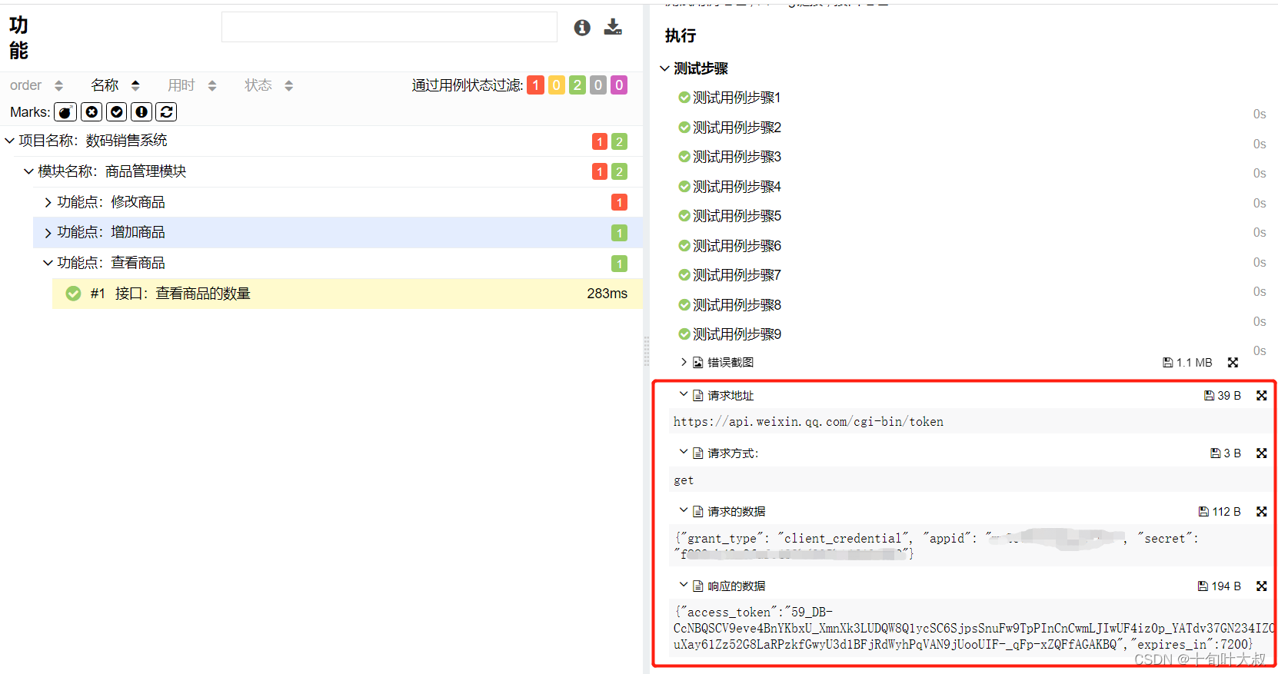Image resolution: width=1278 pixels, height=674 pixels.
Task: Open step 测试用例步骤6
Action: 737,246
